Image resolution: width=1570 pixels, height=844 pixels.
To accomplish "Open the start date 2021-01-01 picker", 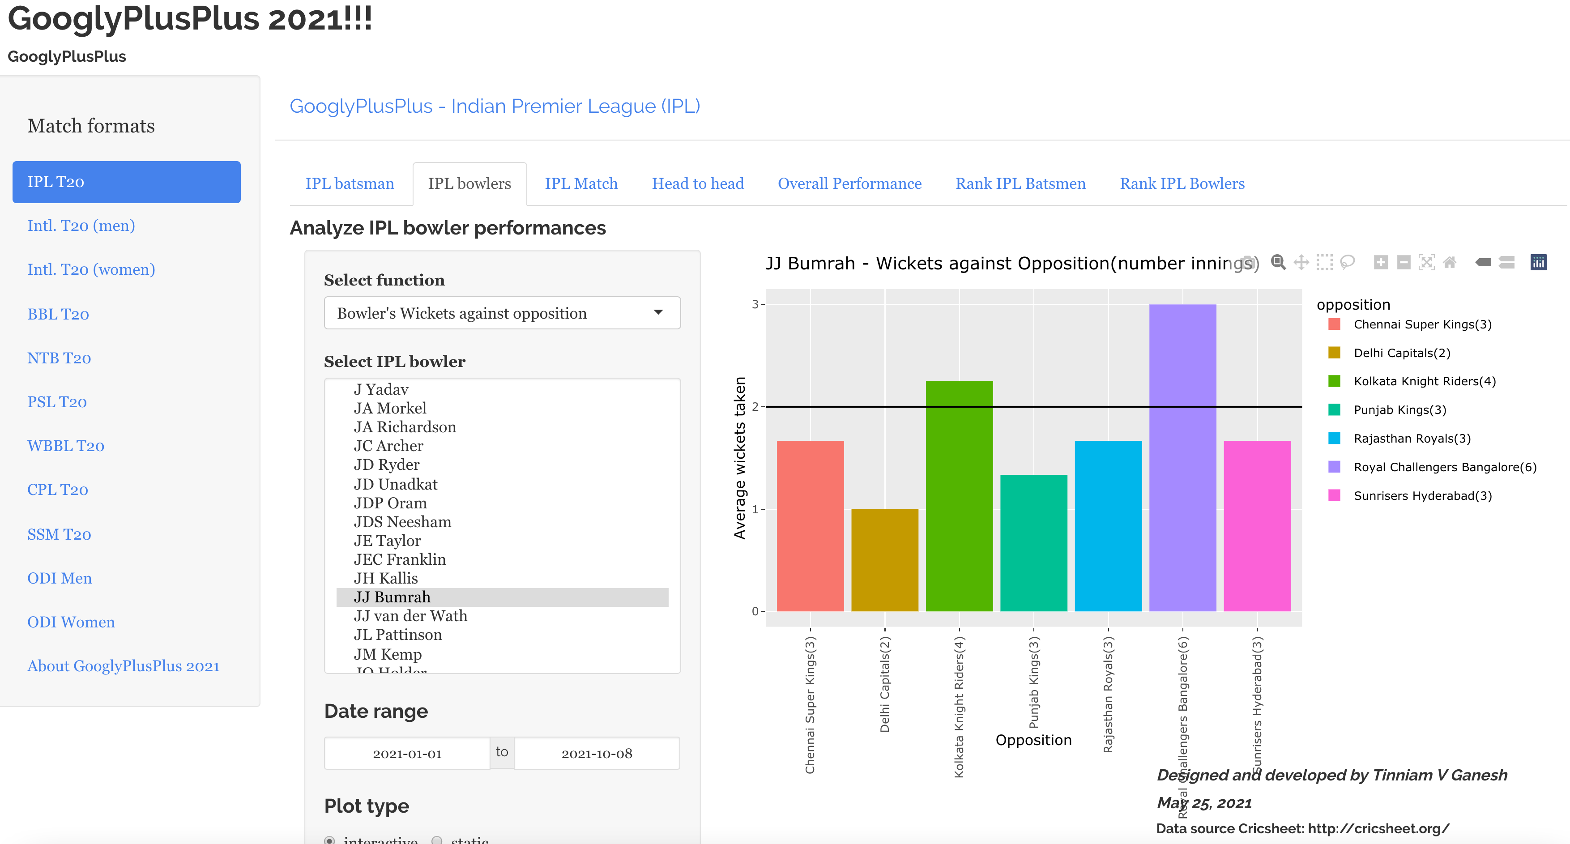I will [x=406, y=754].
